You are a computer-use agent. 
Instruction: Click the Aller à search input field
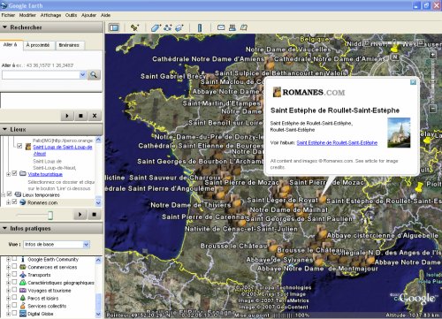[x=41, y=75]
